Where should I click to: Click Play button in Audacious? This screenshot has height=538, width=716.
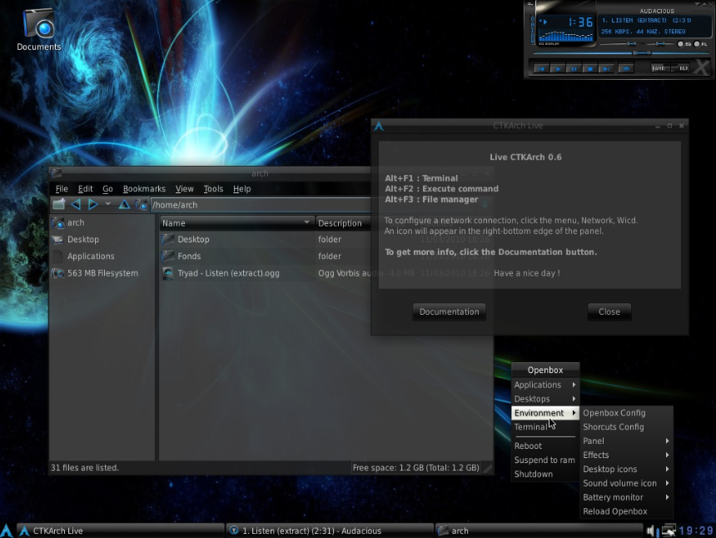[x=558, y=68]
